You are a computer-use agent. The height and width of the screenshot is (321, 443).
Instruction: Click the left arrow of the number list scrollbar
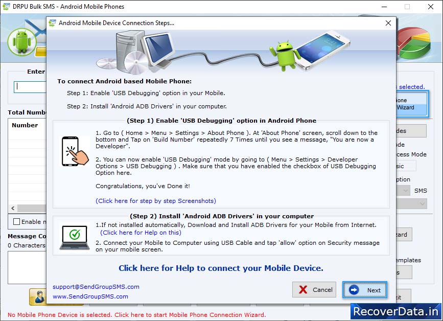click(13, 208)
